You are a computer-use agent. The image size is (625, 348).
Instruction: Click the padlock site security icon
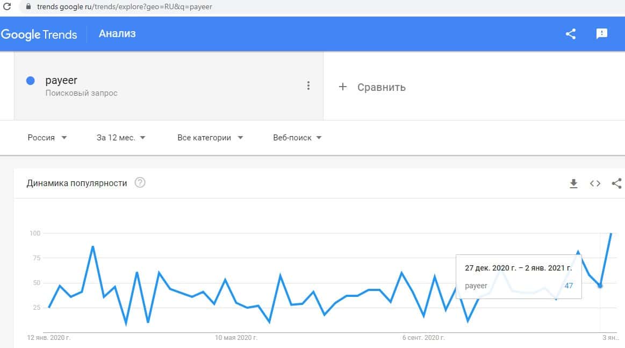pyautogui.click(x=29, y=8)
